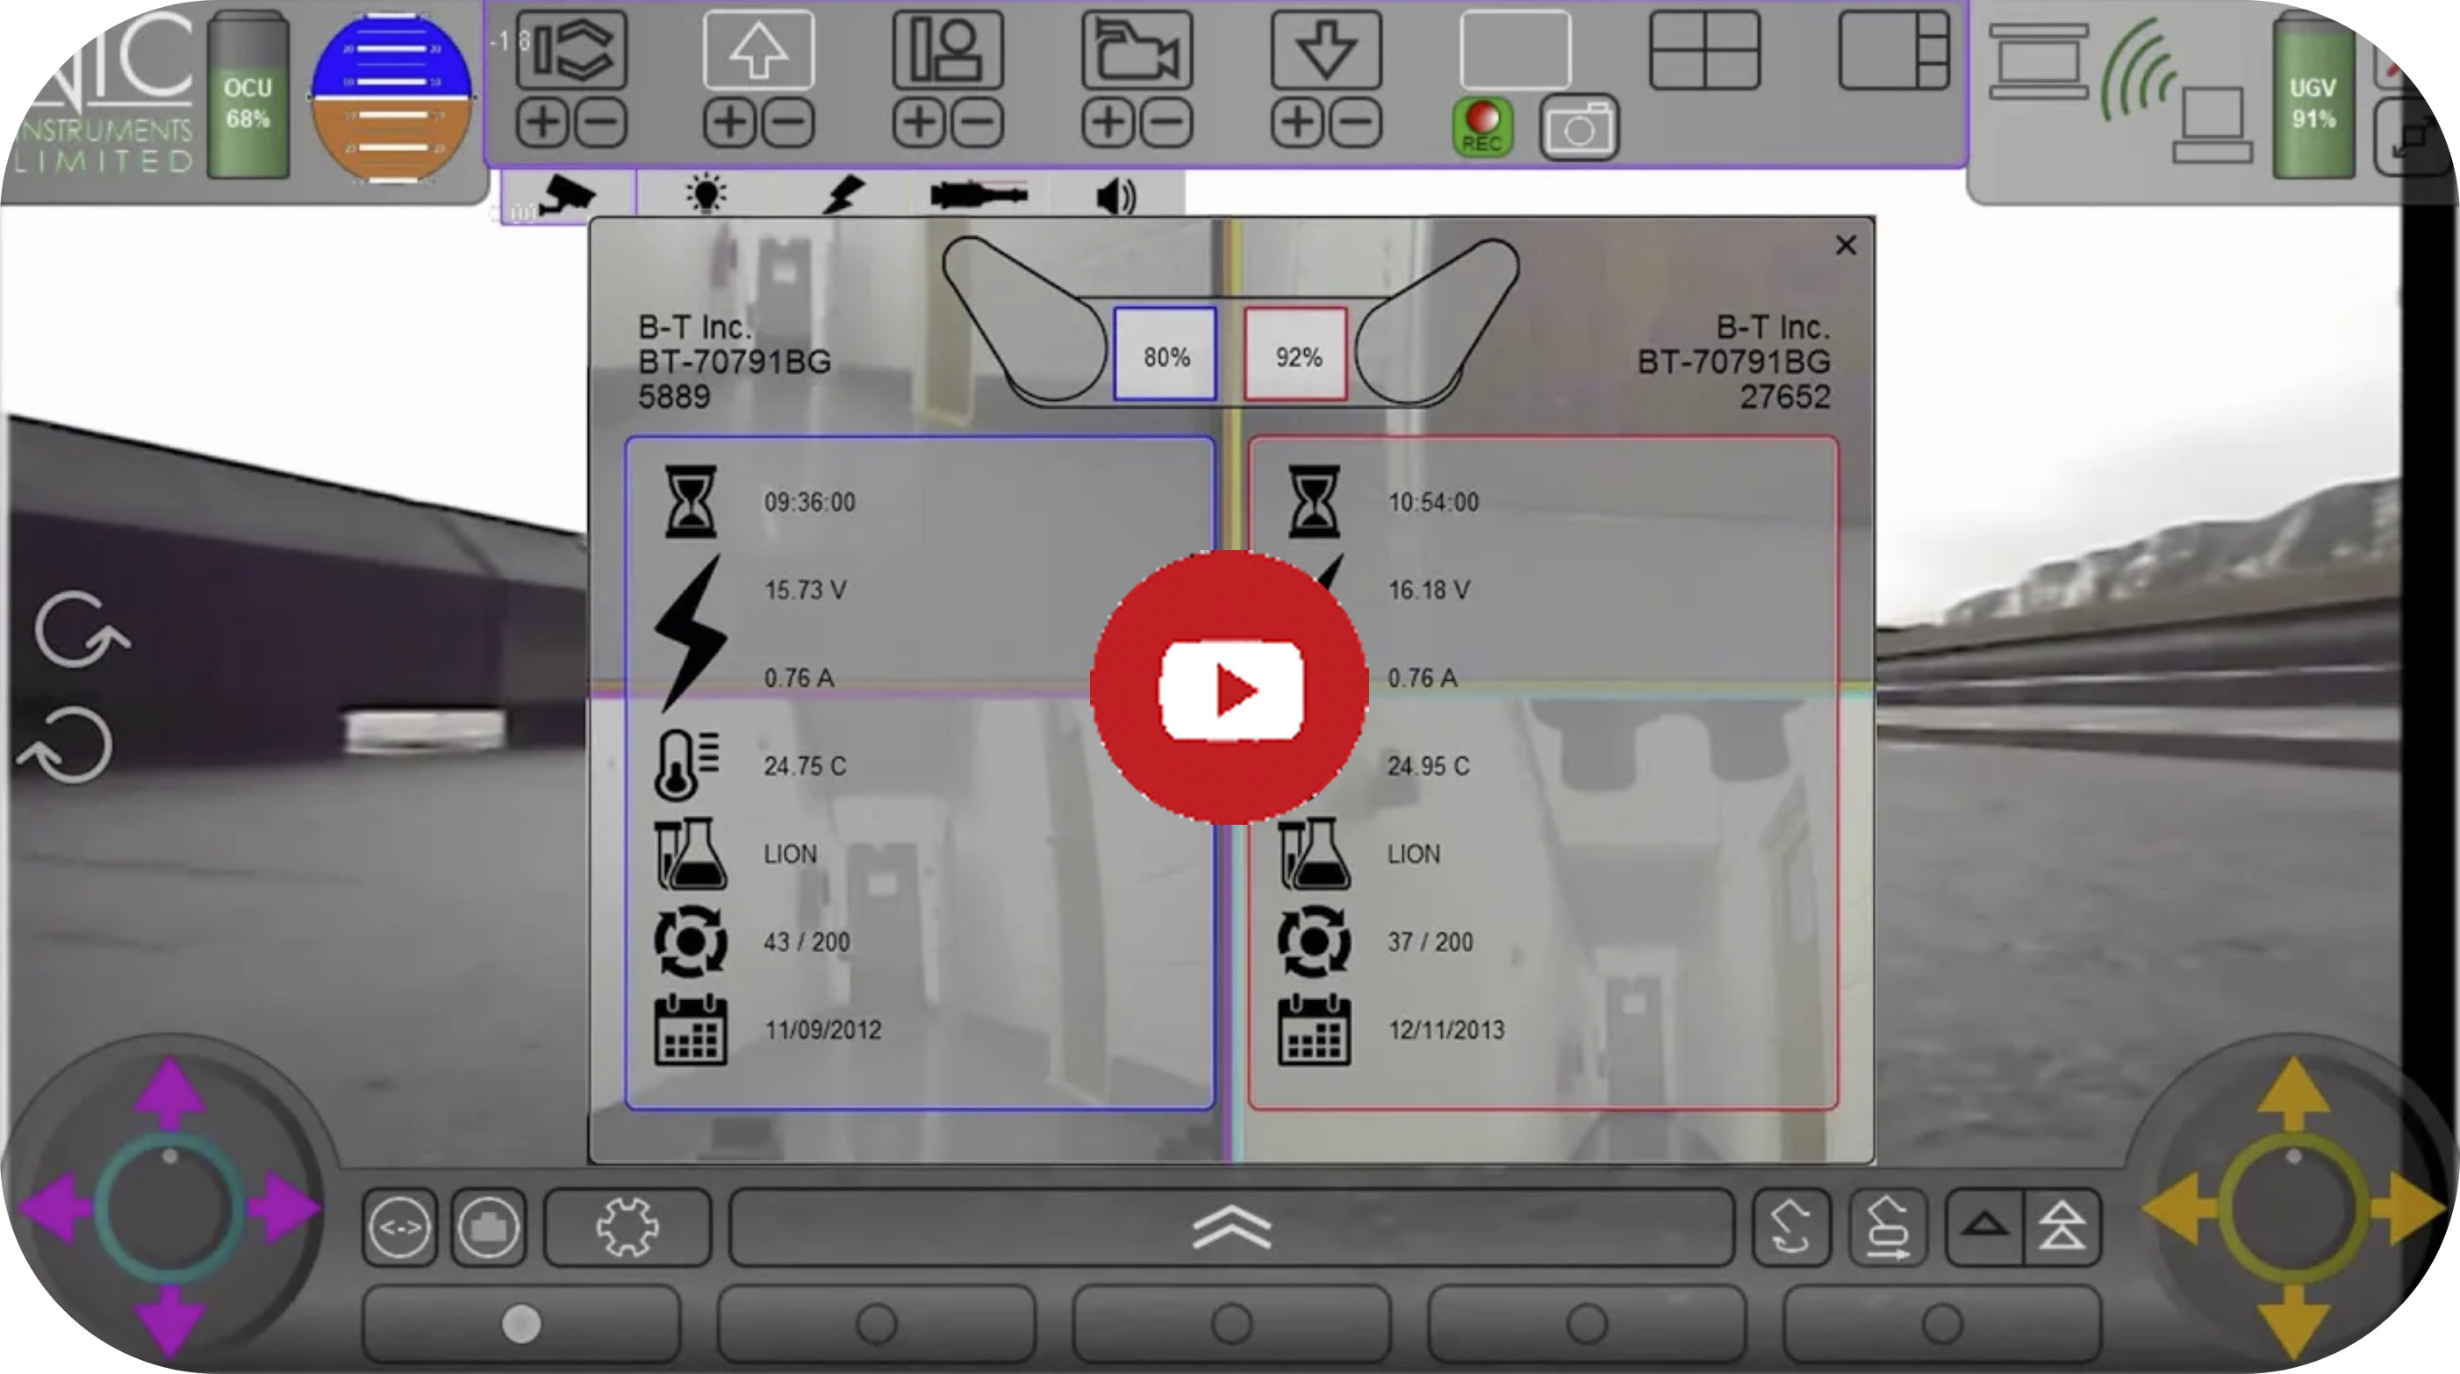Select the up-arrow camera view icon

click(x=759, y=50)
